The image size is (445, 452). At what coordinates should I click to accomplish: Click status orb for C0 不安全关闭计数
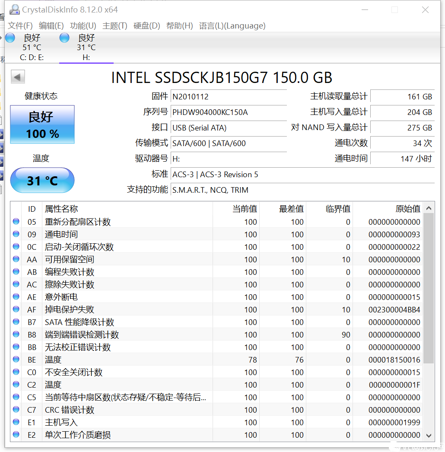(x=16, y=372)
